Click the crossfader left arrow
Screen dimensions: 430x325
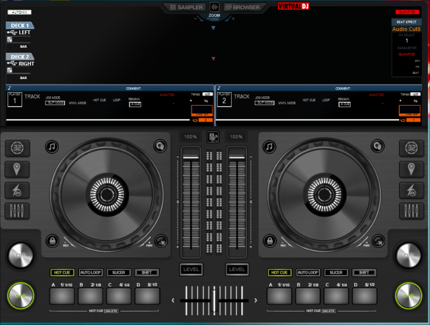coord(173,301)
